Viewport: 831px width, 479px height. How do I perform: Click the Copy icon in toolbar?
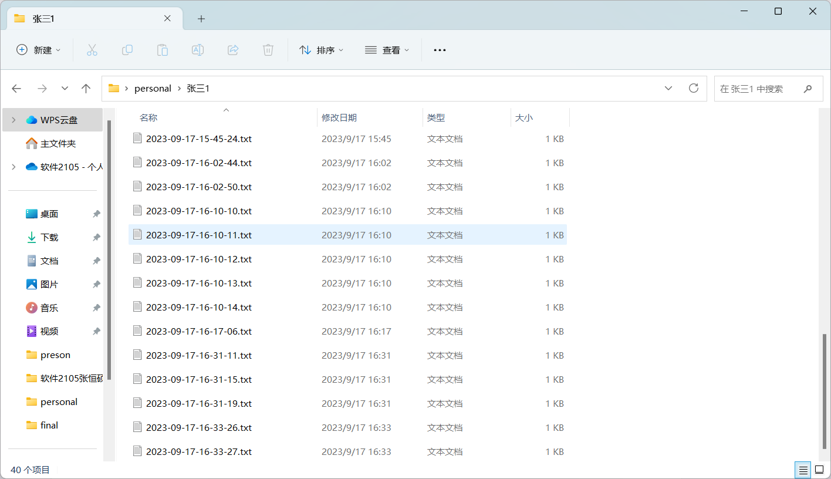click(127, 50)
